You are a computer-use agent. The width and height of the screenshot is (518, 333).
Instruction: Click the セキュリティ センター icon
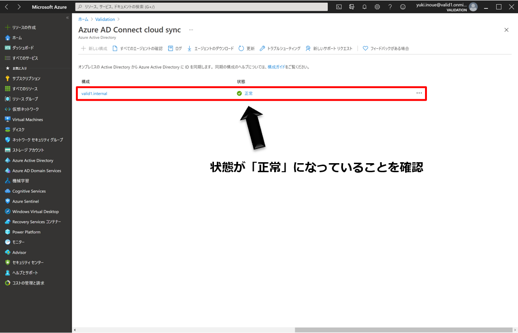[8, 263]
